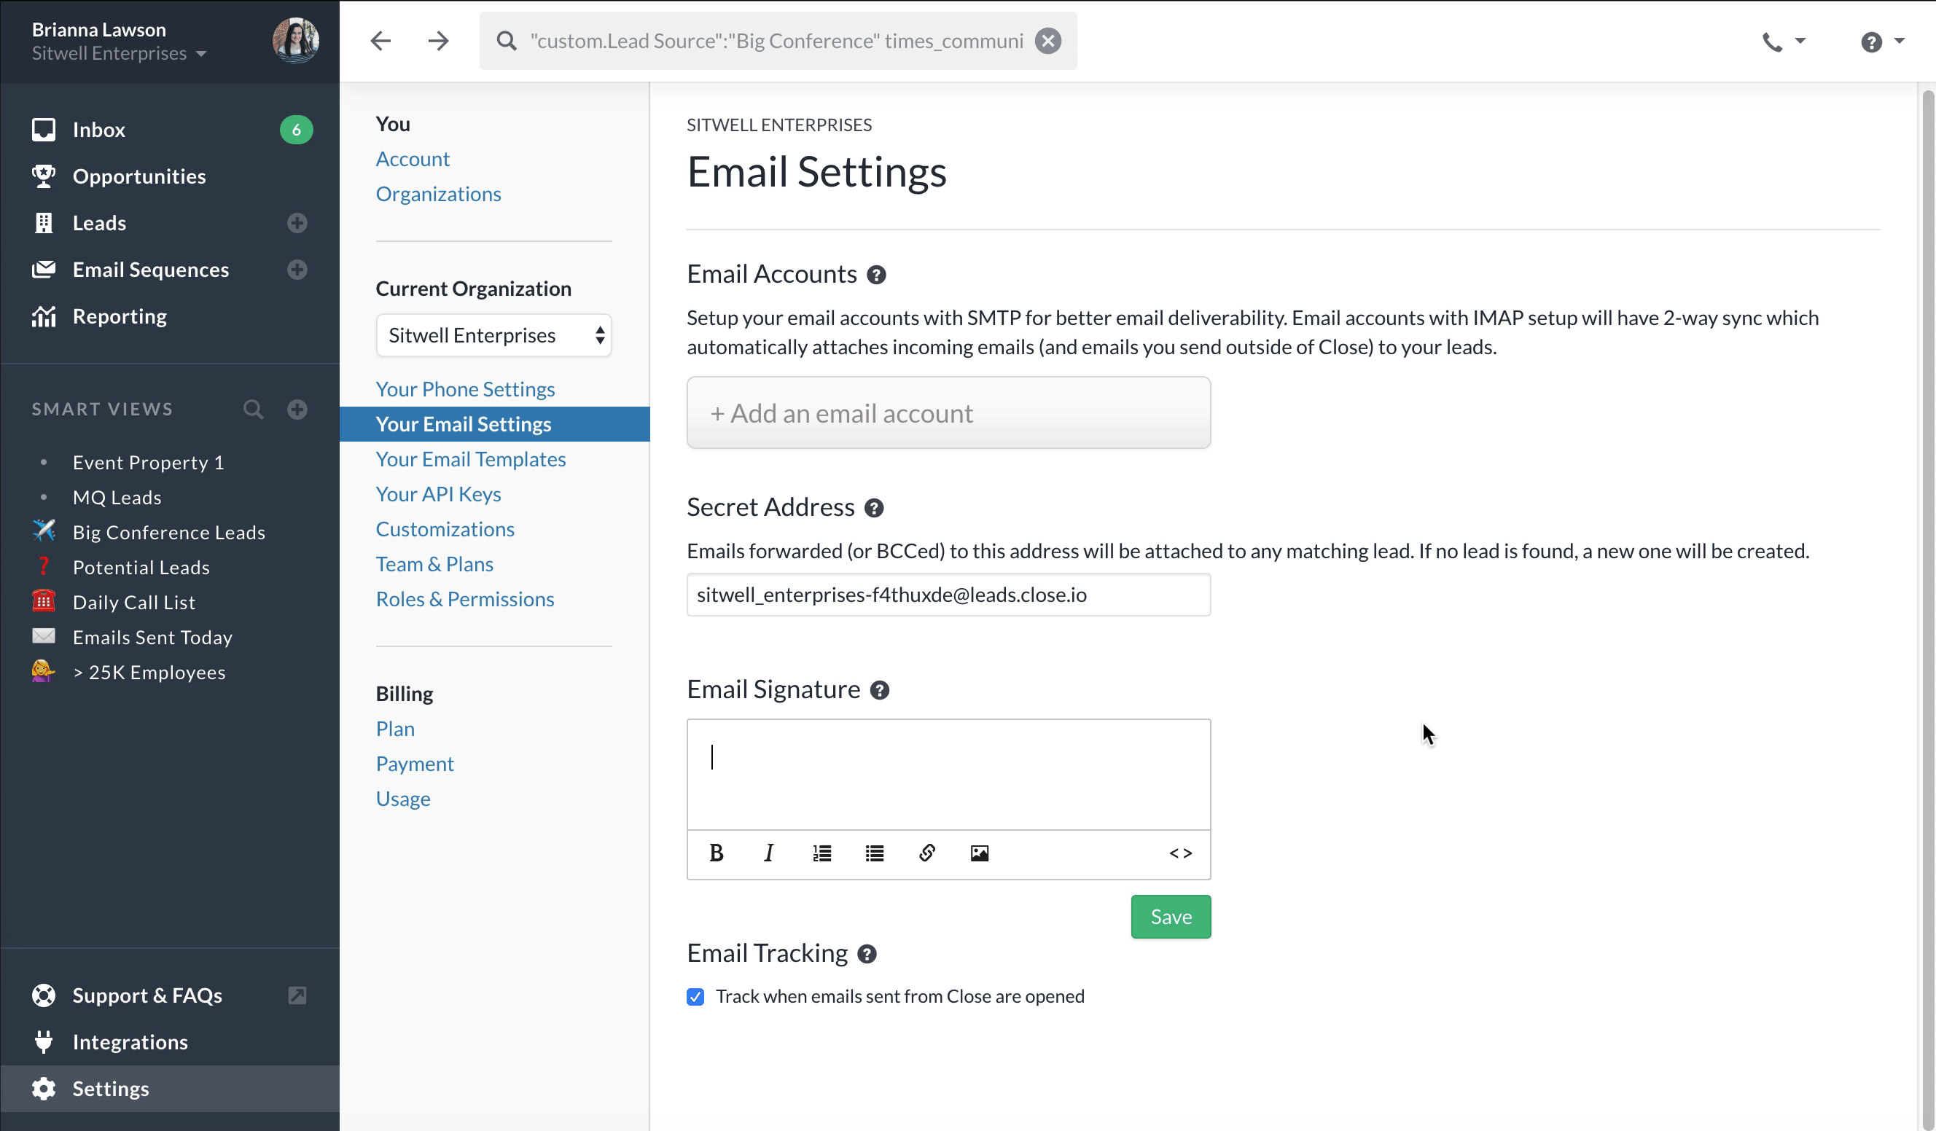Clear the search query with X icon
1936x1131 pixels.
pos(1048,41)
